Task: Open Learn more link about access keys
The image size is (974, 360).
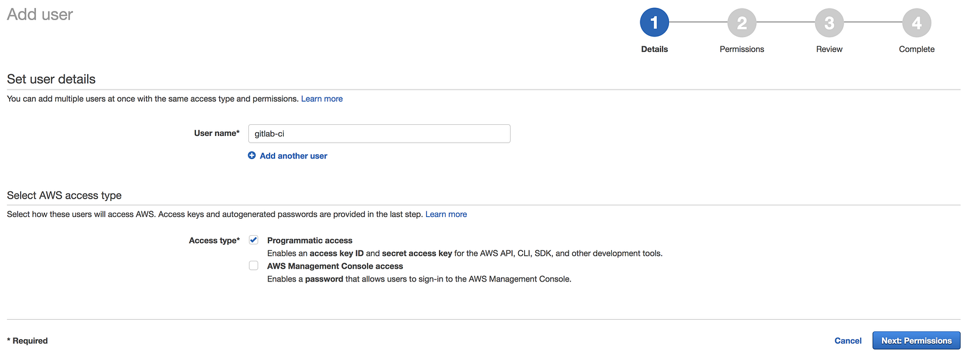Action: click(x=446, y=214)
